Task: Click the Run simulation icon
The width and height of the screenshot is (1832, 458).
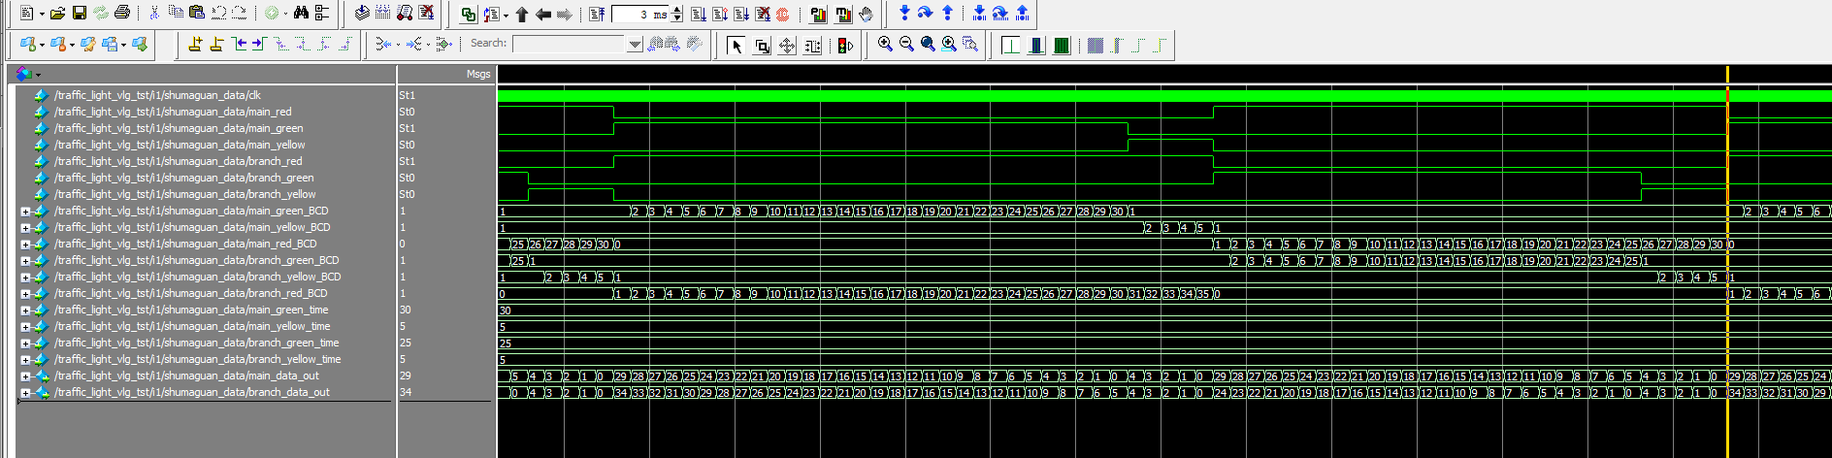Action: (x=698, y=14)
